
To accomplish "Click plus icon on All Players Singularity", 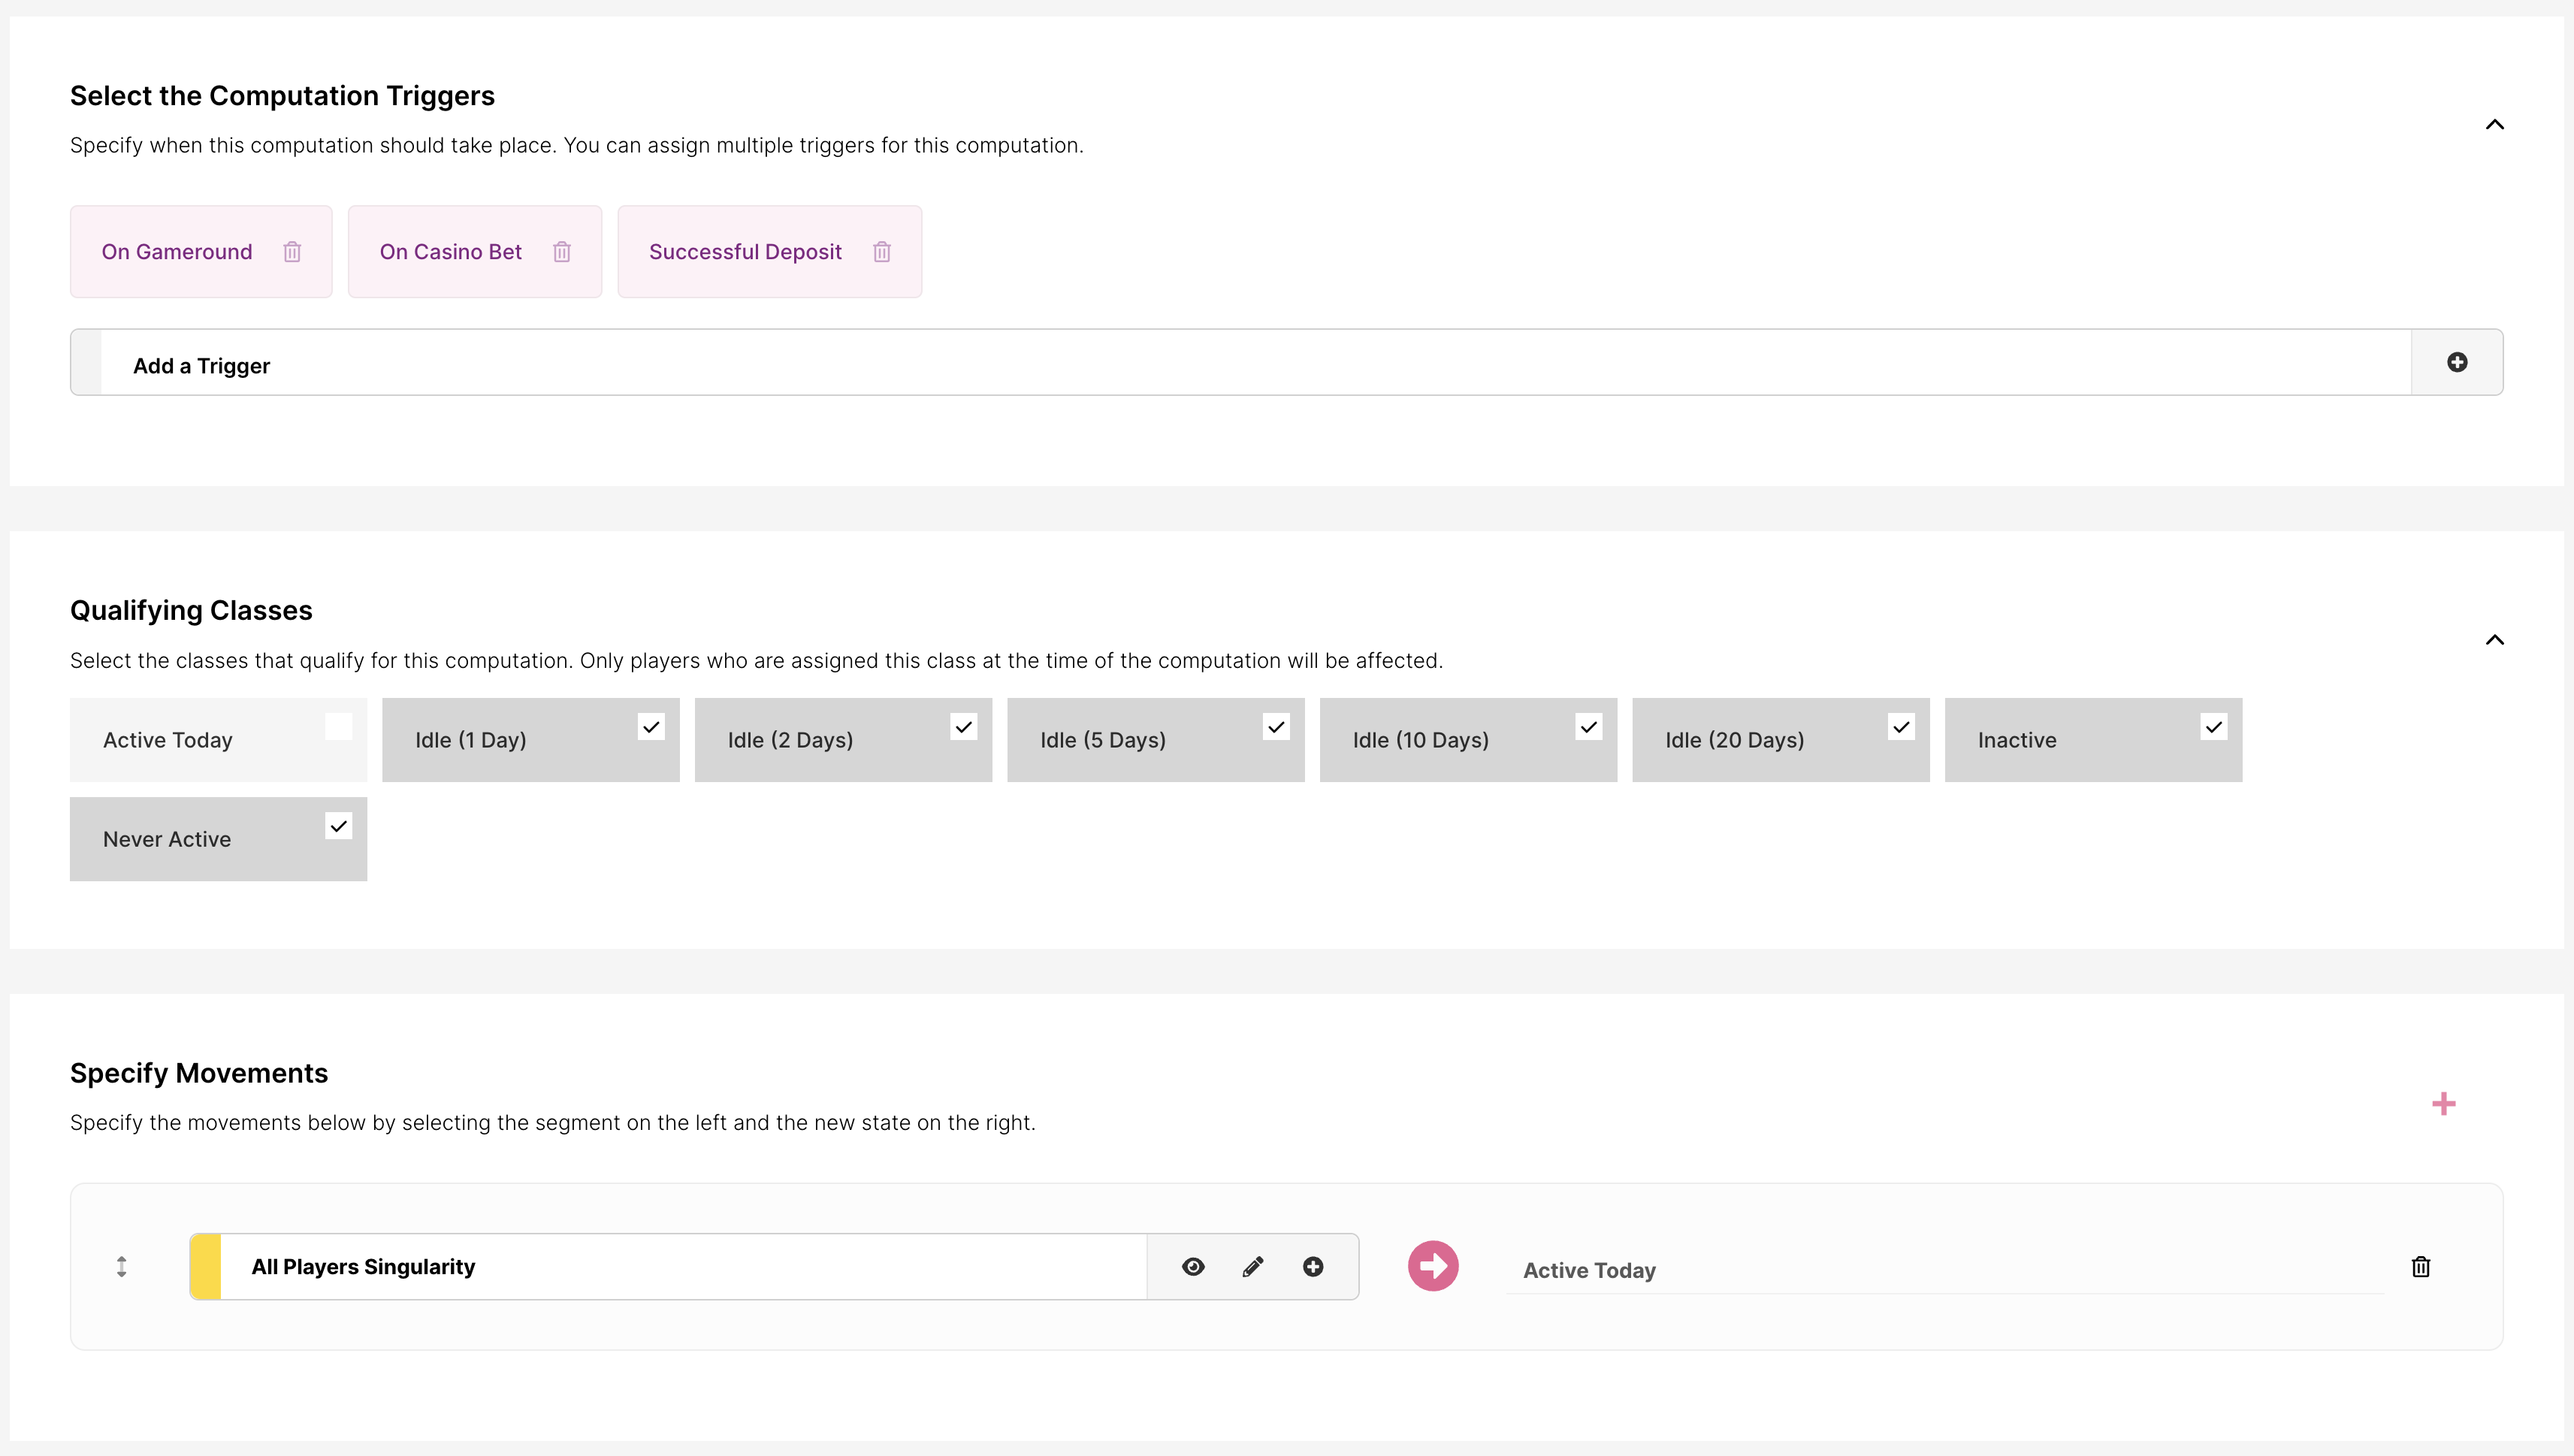I will [x=1313, y=1267].
